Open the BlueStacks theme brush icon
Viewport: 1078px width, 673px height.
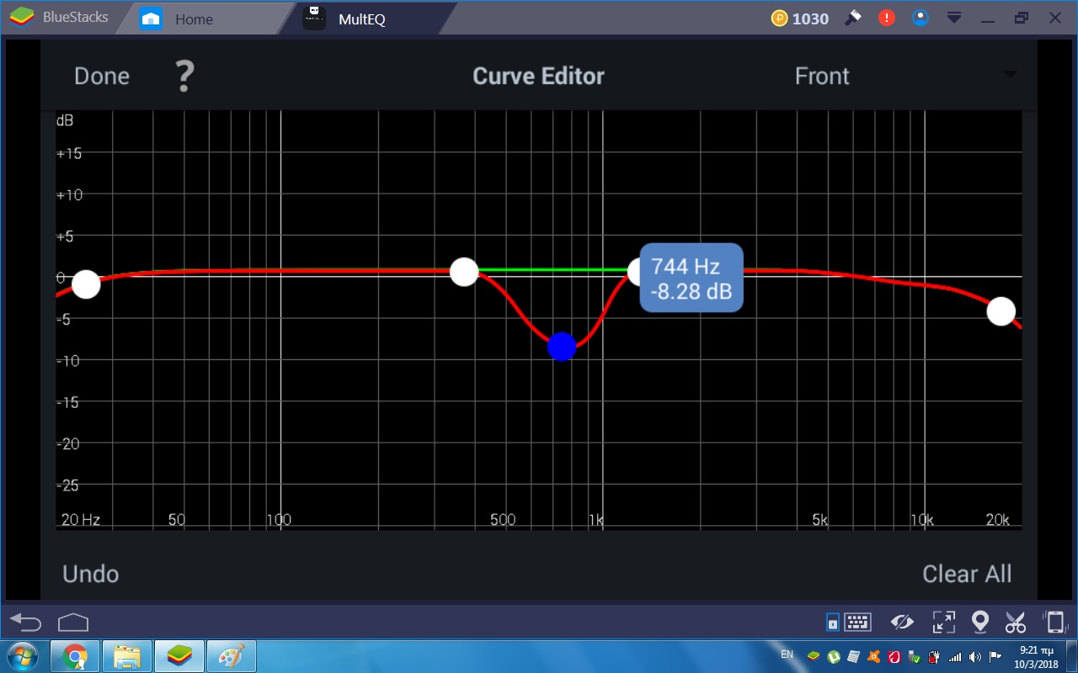click(x=853, y=18)
